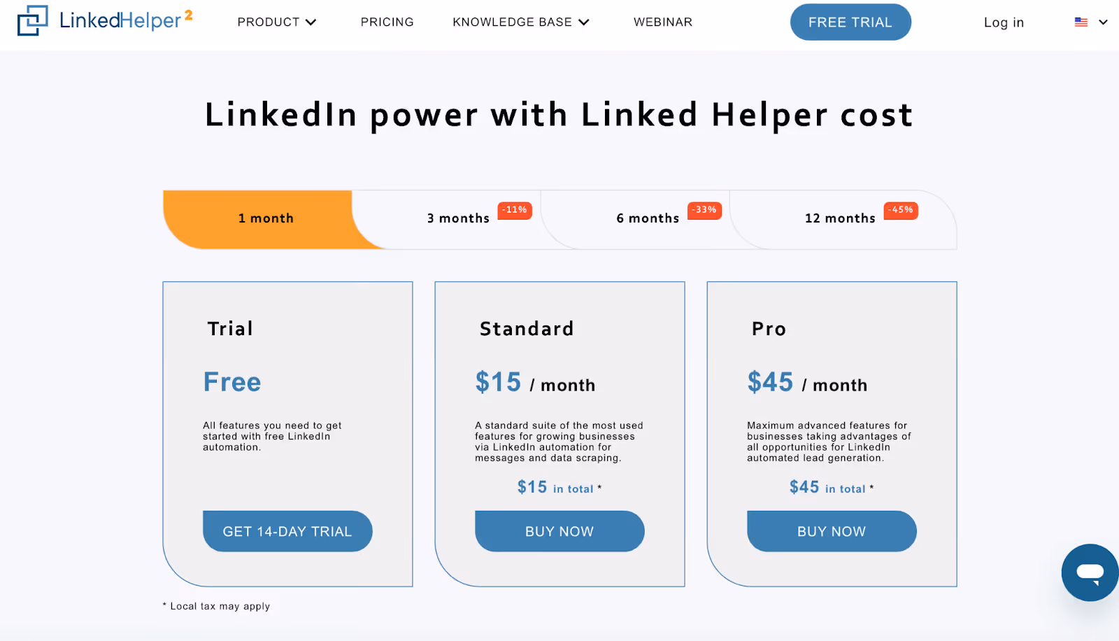Open the language selection dropdown

pyautogui.click(x=1104, y=22)
